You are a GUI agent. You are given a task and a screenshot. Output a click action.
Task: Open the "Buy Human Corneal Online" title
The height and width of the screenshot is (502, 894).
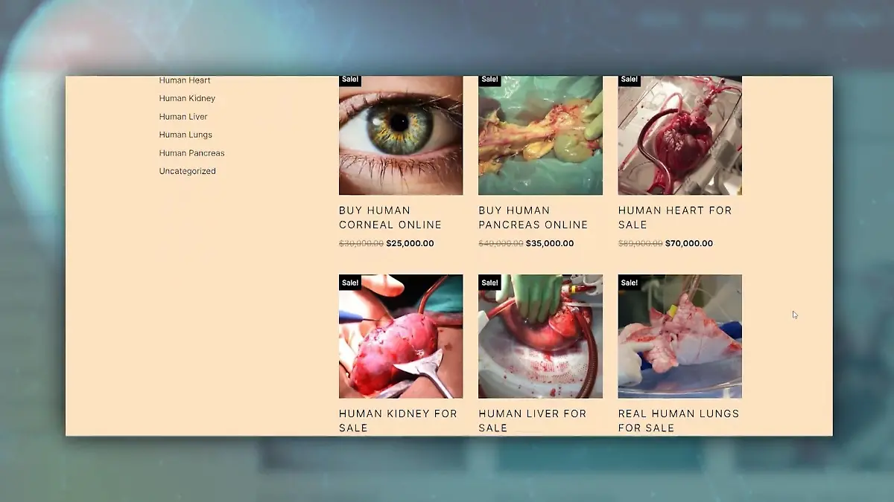click(390, 217)
